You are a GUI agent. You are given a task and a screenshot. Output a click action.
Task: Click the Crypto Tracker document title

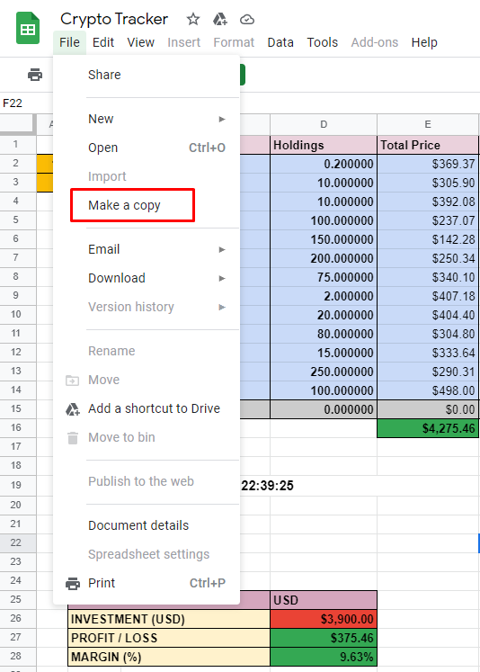(x=114, y=19)
